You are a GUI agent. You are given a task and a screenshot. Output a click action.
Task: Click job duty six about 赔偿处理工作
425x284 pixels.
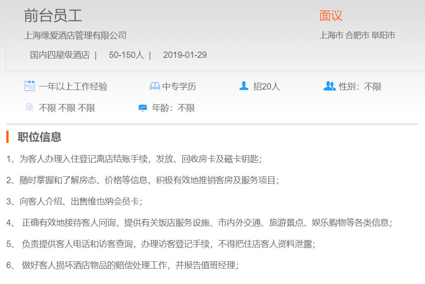tap(122, 265)
